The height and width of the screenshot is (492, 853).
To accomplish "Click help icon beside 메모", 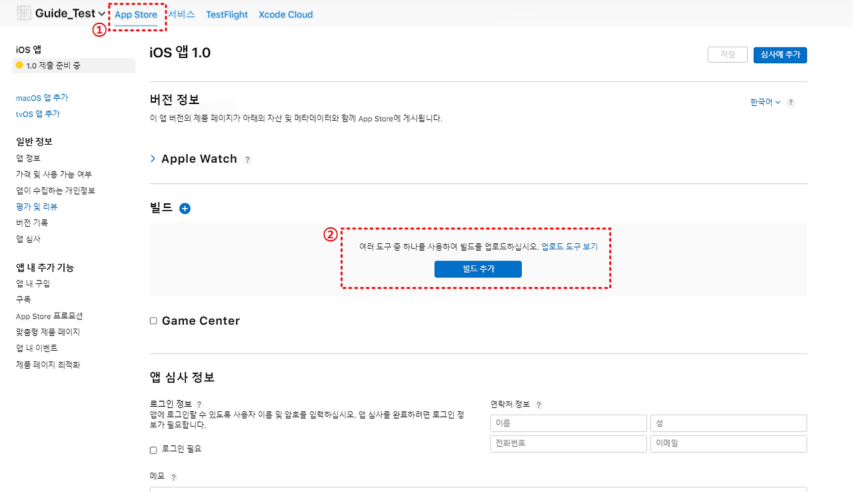I will point(174,477).
